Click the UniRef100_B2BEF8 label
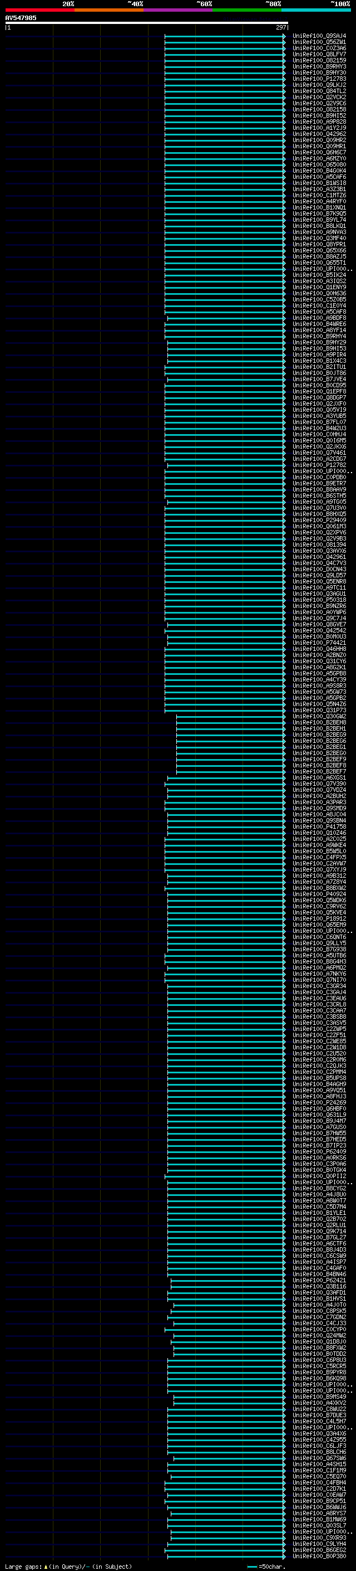The width and height of the screenshot is (356, 1571). click(319, 765)
